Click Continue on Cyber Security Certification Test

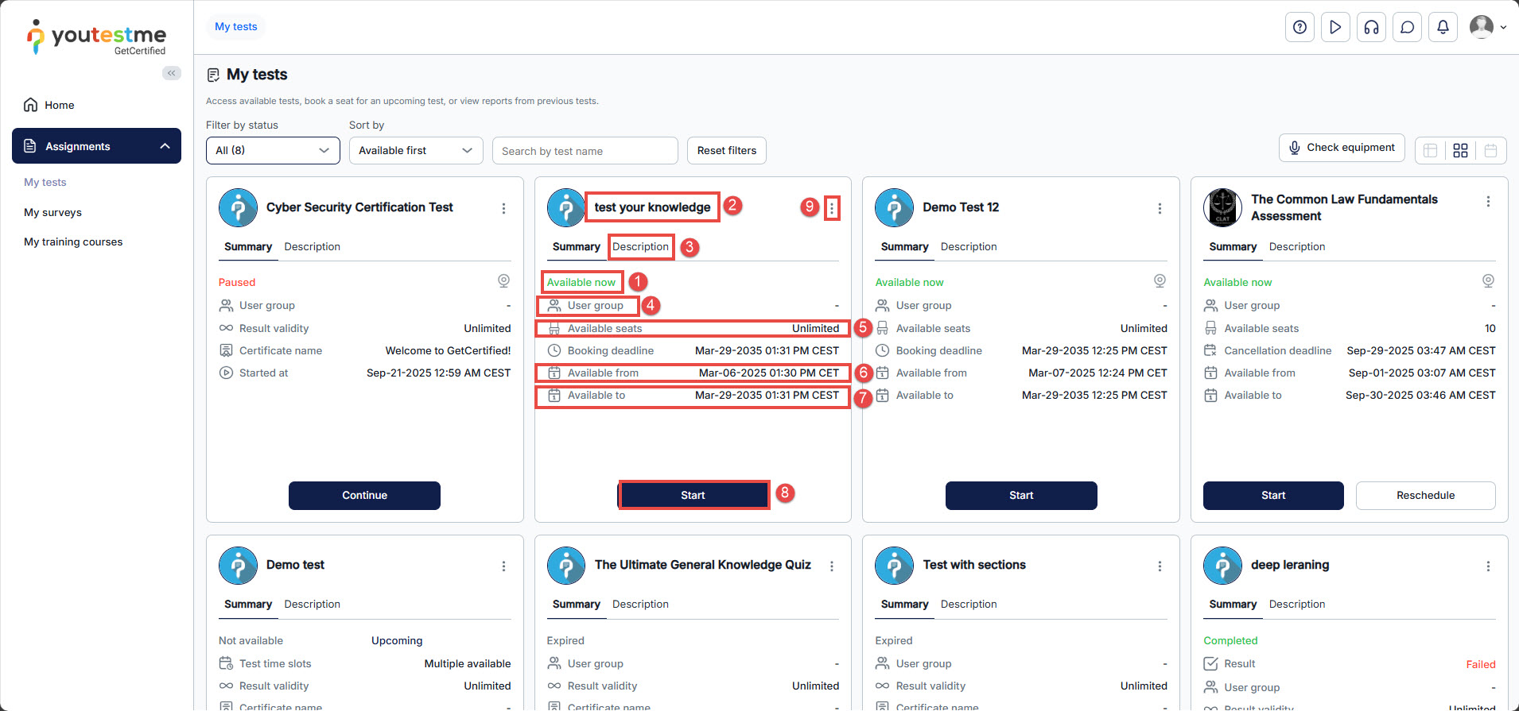point(364,496)
